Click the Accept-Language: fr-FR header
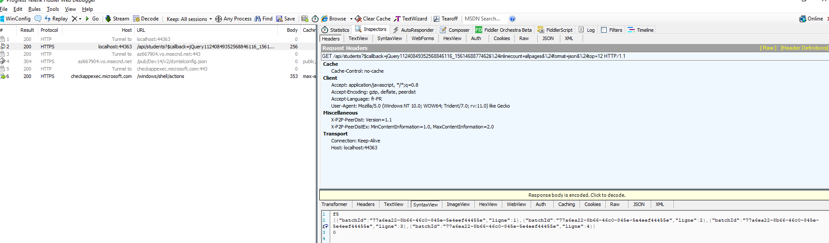Viewport: 829px width, 243px height. tap(356, 99)
